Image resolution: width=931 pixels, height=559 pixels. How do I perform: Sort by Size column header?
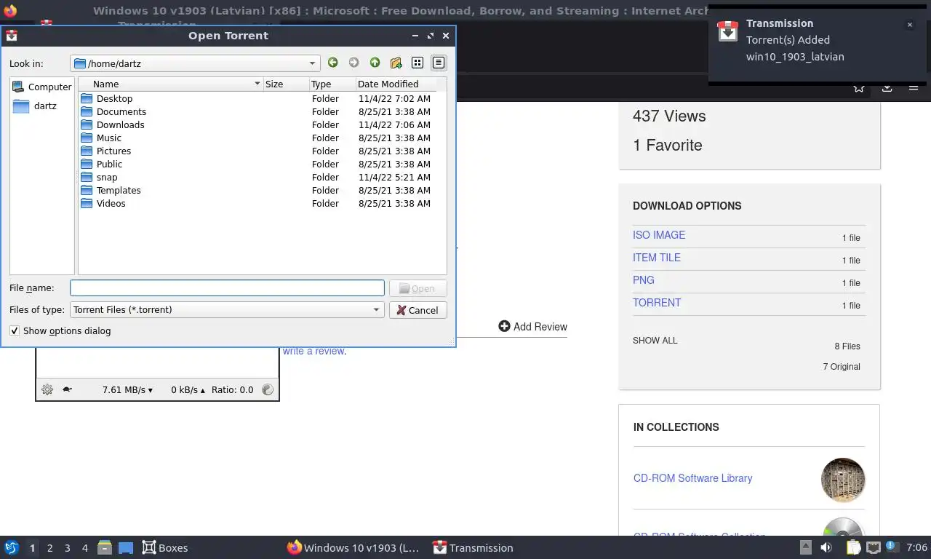286,84
